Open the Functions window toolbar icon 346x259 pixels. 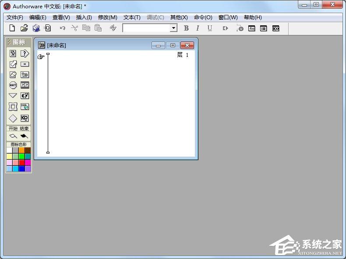[252, 28]
